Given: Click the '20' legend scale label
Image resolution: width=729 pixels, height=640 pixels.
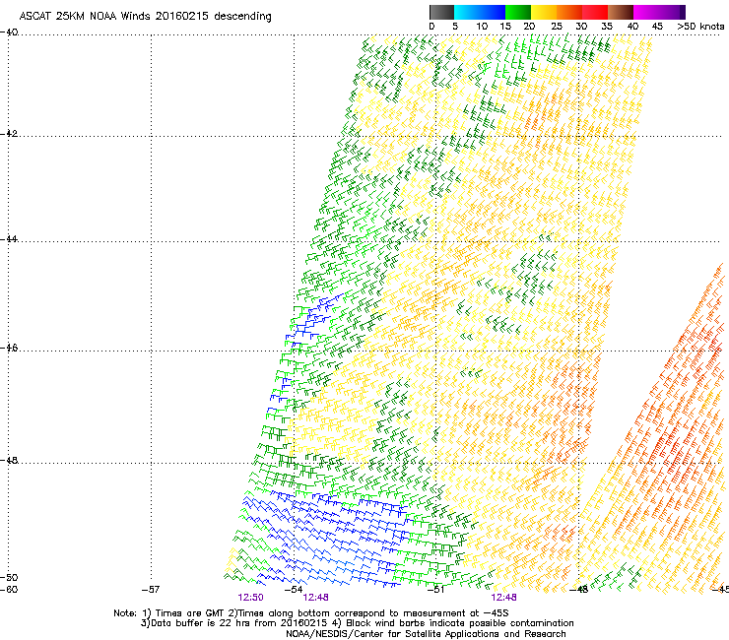Looking at the screenshot, I should pos(529,27).
